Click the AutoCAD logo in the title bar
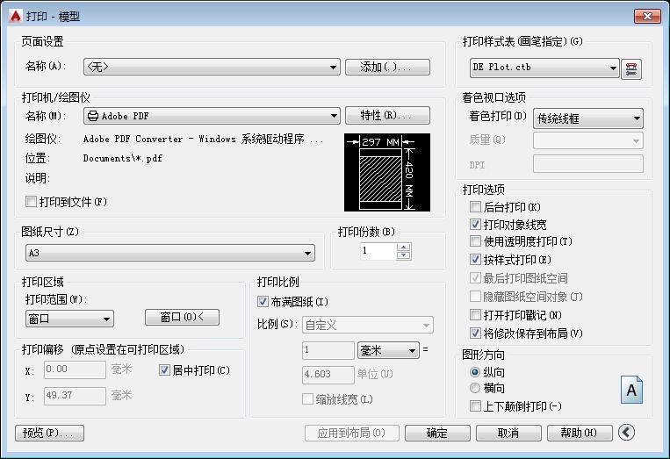Screen dimensions: 670x459 [x=16, y=16]
